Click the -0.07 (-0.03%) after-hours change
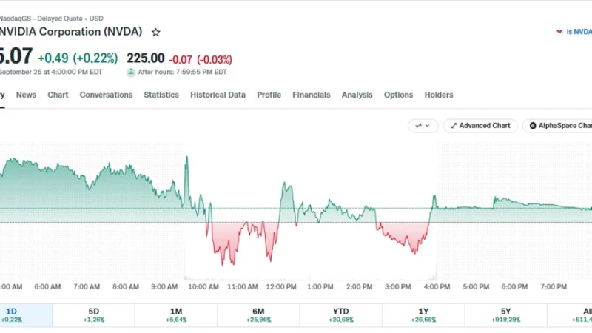The height and width of the screenshot is (333, 592). coord(201,60)
